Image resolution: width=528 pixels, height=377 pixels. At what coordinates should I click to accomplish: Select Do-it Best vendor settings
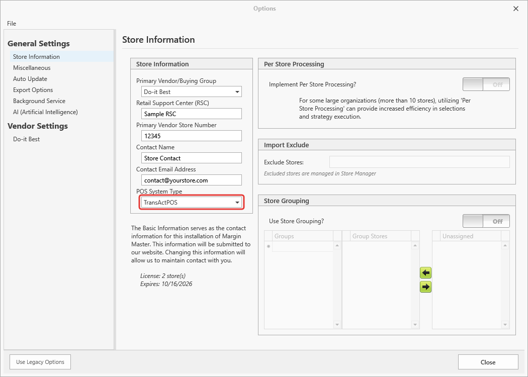[26, 139]
